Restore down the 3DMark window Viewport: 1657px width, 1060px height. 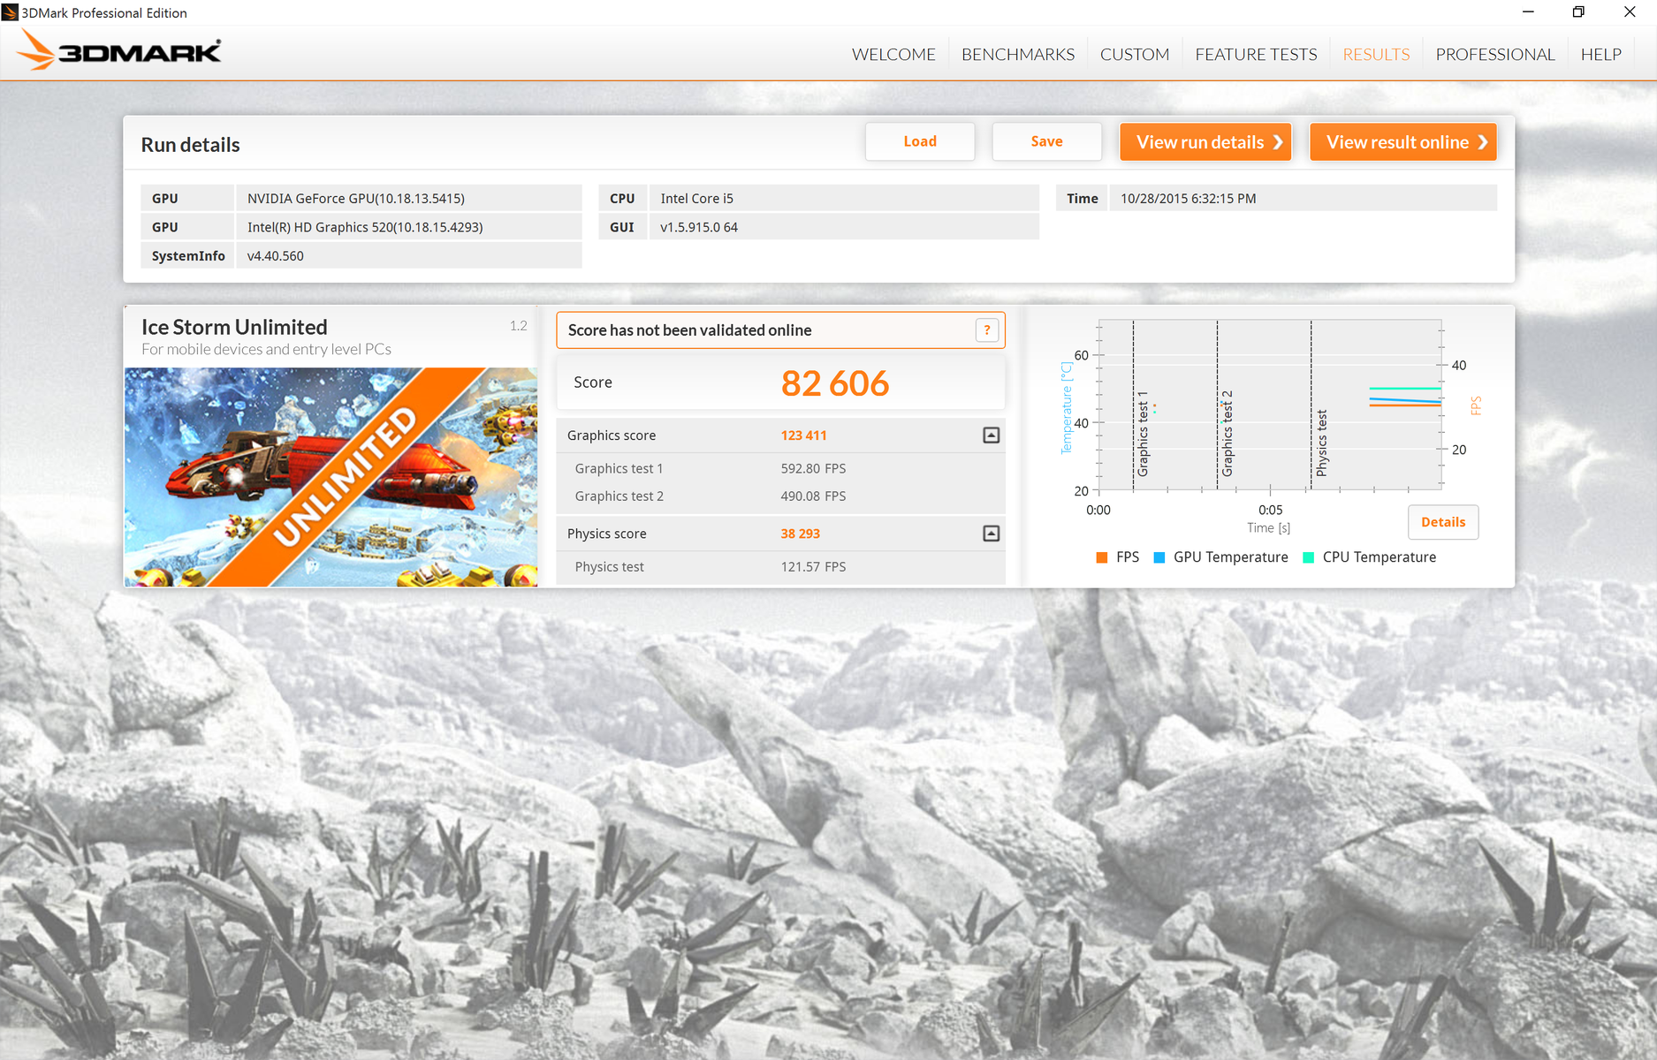1578,12
